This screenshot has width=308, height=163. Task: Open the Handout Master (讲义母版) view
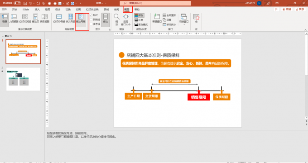click(x=70, y=19)
